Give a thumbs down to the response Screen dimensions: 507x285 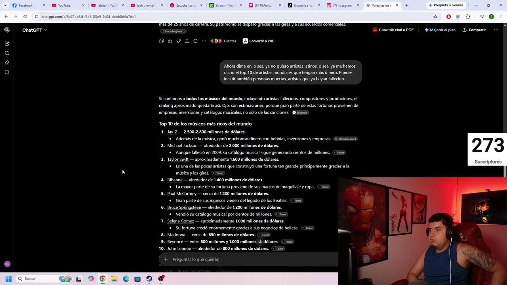(178, 41)
